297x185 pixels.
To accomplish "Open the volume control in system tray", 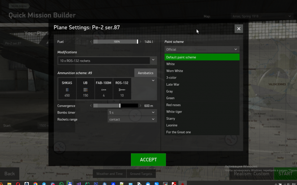I will 289,184.
